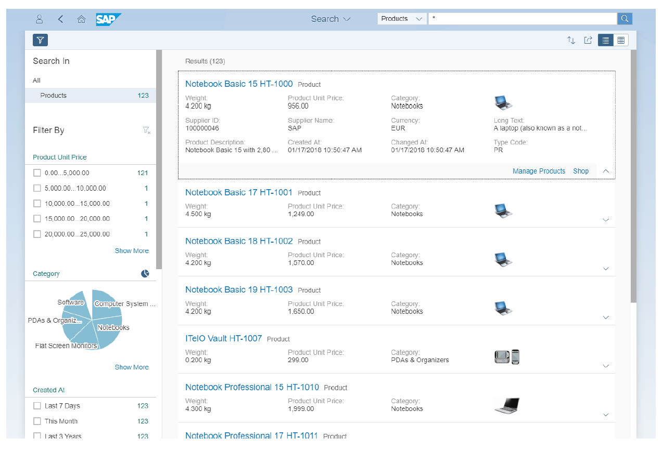Go to the home icon

tap(81, 19)
